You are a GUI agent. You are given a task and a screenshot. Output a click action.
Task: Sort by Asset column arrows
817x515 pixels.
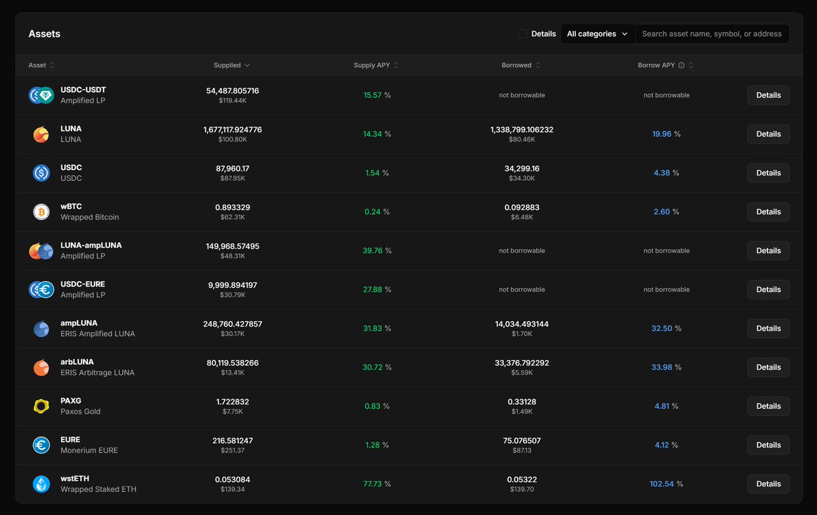pos(52,65)
